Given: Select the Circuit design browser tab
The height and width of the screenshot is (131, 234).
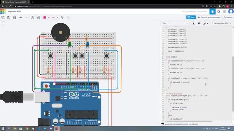Looking at the screenshot, I should tap(15, 2).
